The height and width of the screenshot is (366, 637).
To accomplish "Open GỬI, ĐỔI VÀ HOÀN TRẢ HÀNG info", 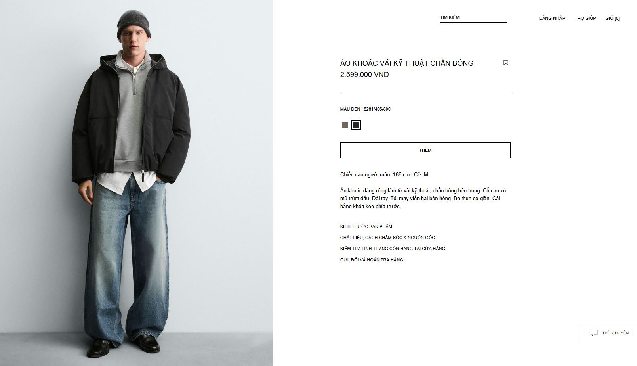I will click(x=372, y=260).
